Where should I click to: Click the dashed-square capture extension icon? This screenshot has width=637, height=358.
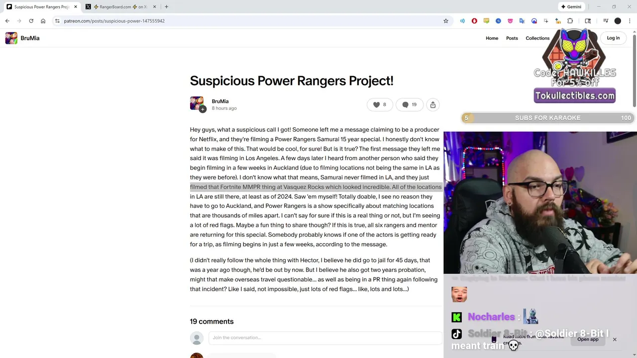(546, 21)
